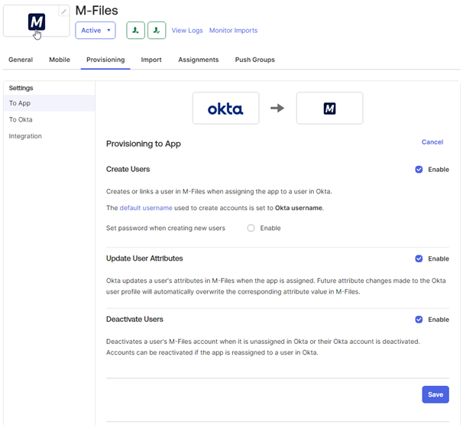Viewport: 463px width, 425px height.
Task: Open the Import tab
Action: tap(151, 60)
